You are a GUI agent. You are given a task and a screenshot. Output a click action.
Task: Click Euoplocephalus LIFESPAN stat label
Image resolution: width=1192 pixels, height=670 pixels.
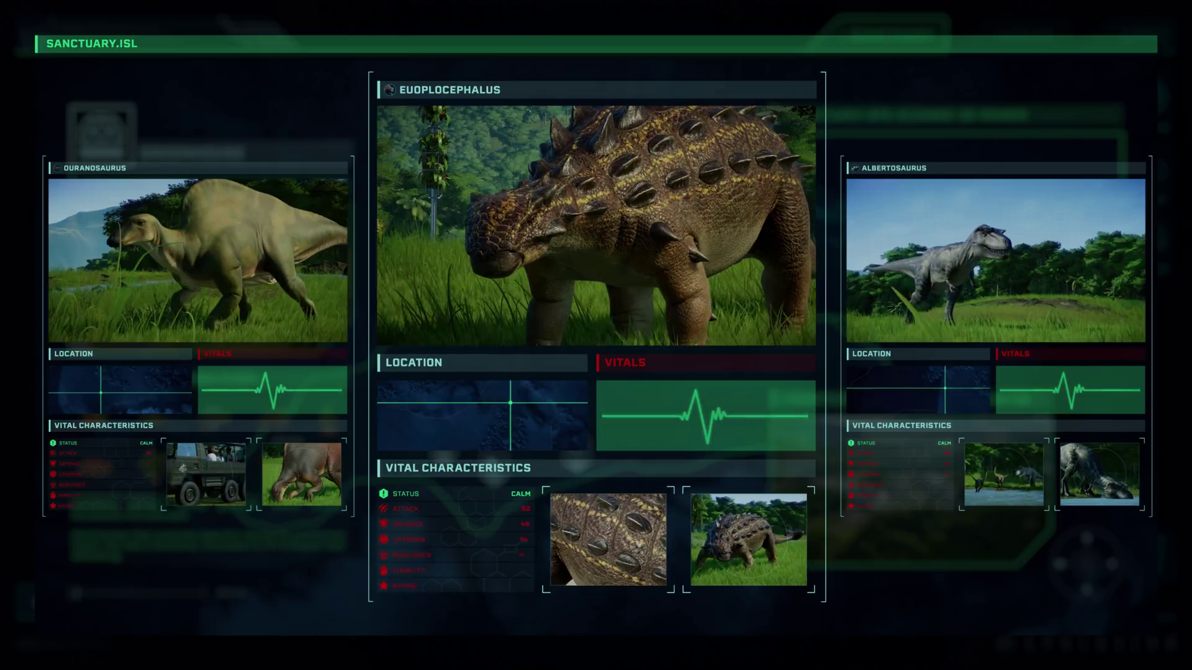tap(409, 540)
